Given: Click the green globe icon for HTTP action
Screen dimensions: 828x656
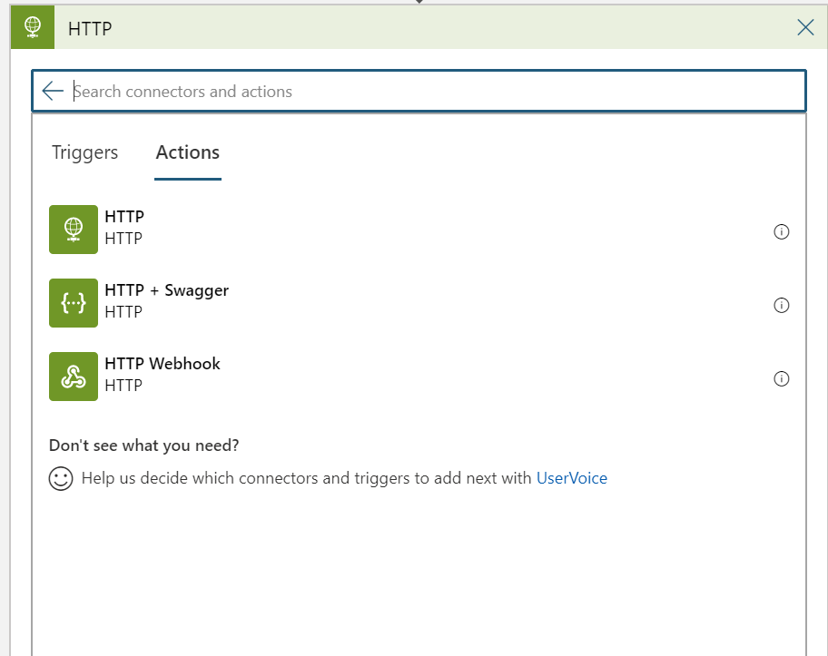Looking at the screenshot, I should point(74,229).
